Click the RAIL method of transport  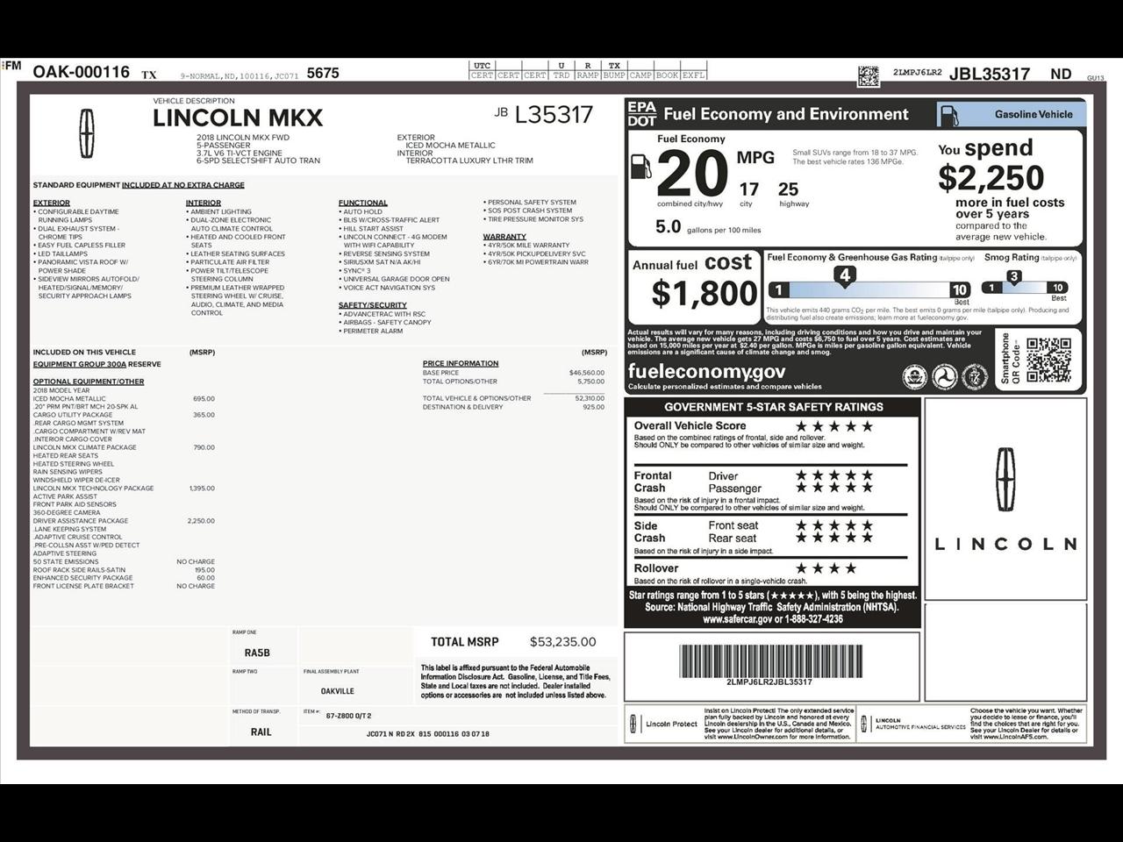click(x=261, y=731)
